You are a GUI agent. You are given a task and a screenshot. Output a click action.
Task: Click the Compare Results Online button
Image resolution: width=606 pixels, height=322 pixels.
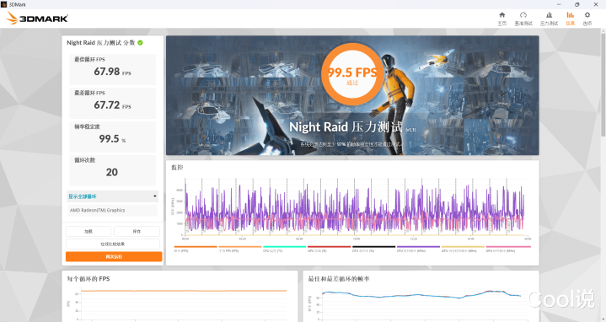tap(112, 244)
